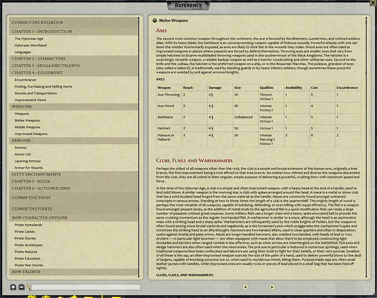Collapse Chapter 4 - Equipment section
The image size is (377, 298).
tap(73, 73)
